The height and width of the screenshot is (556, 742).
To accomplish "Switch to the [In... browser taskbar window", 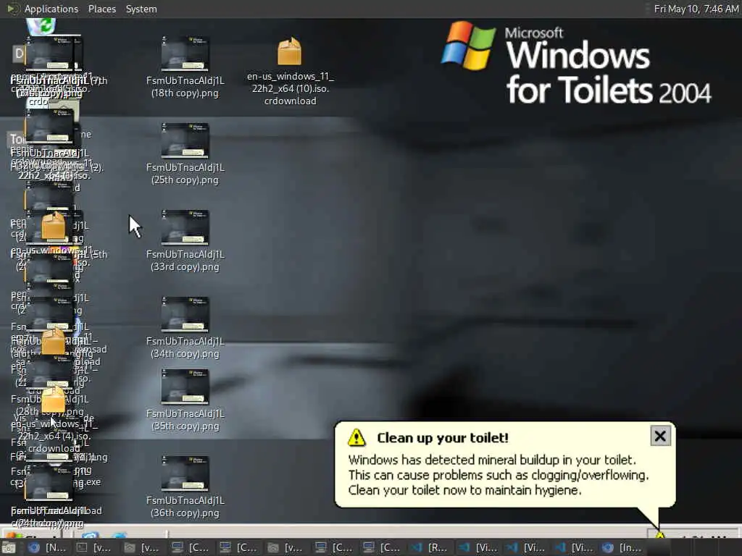I will point(621,548).
